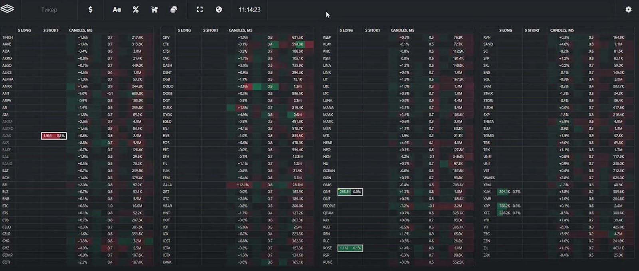Select the CRV ticker

coord(166,38)
